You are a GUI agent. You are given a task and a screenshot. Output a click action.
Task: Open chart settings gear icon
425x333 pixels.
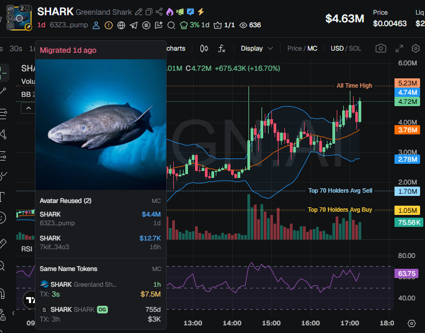pyautogui.click(x=416, y=48)
